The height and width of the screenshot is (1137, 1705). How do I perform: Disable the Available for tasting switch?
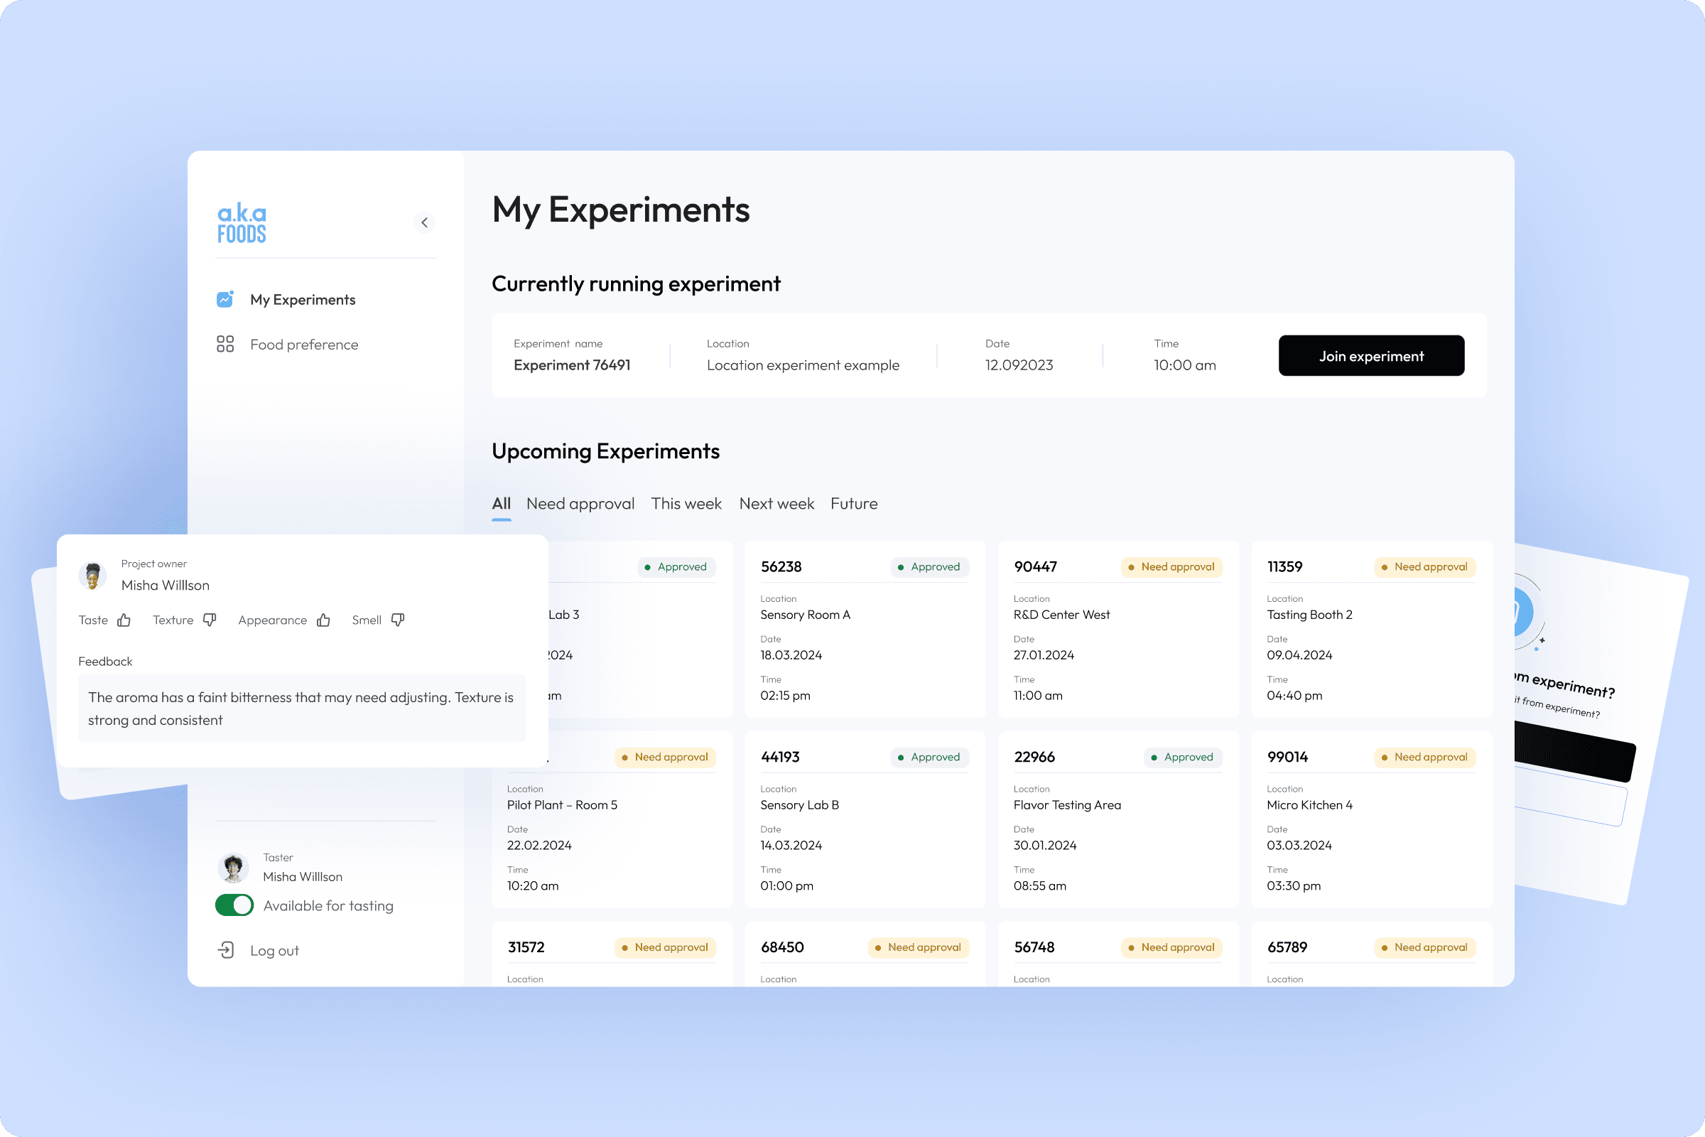[234, 905]
